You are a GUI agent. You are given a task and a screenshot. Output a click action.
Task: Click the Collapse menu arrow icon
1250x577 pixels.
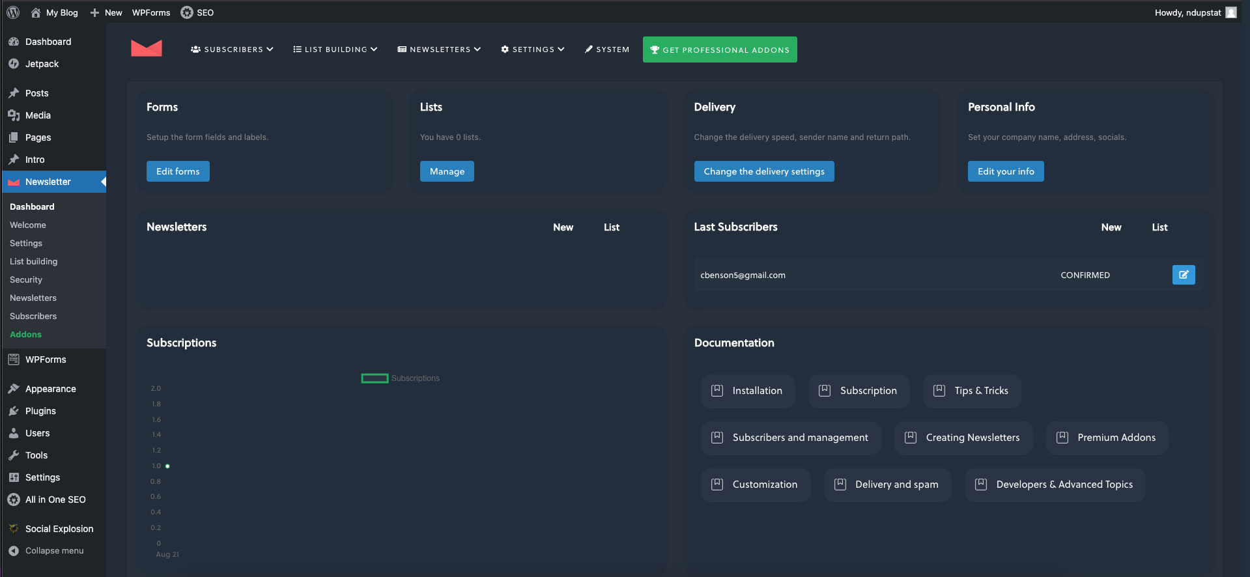tap(14, 551)
